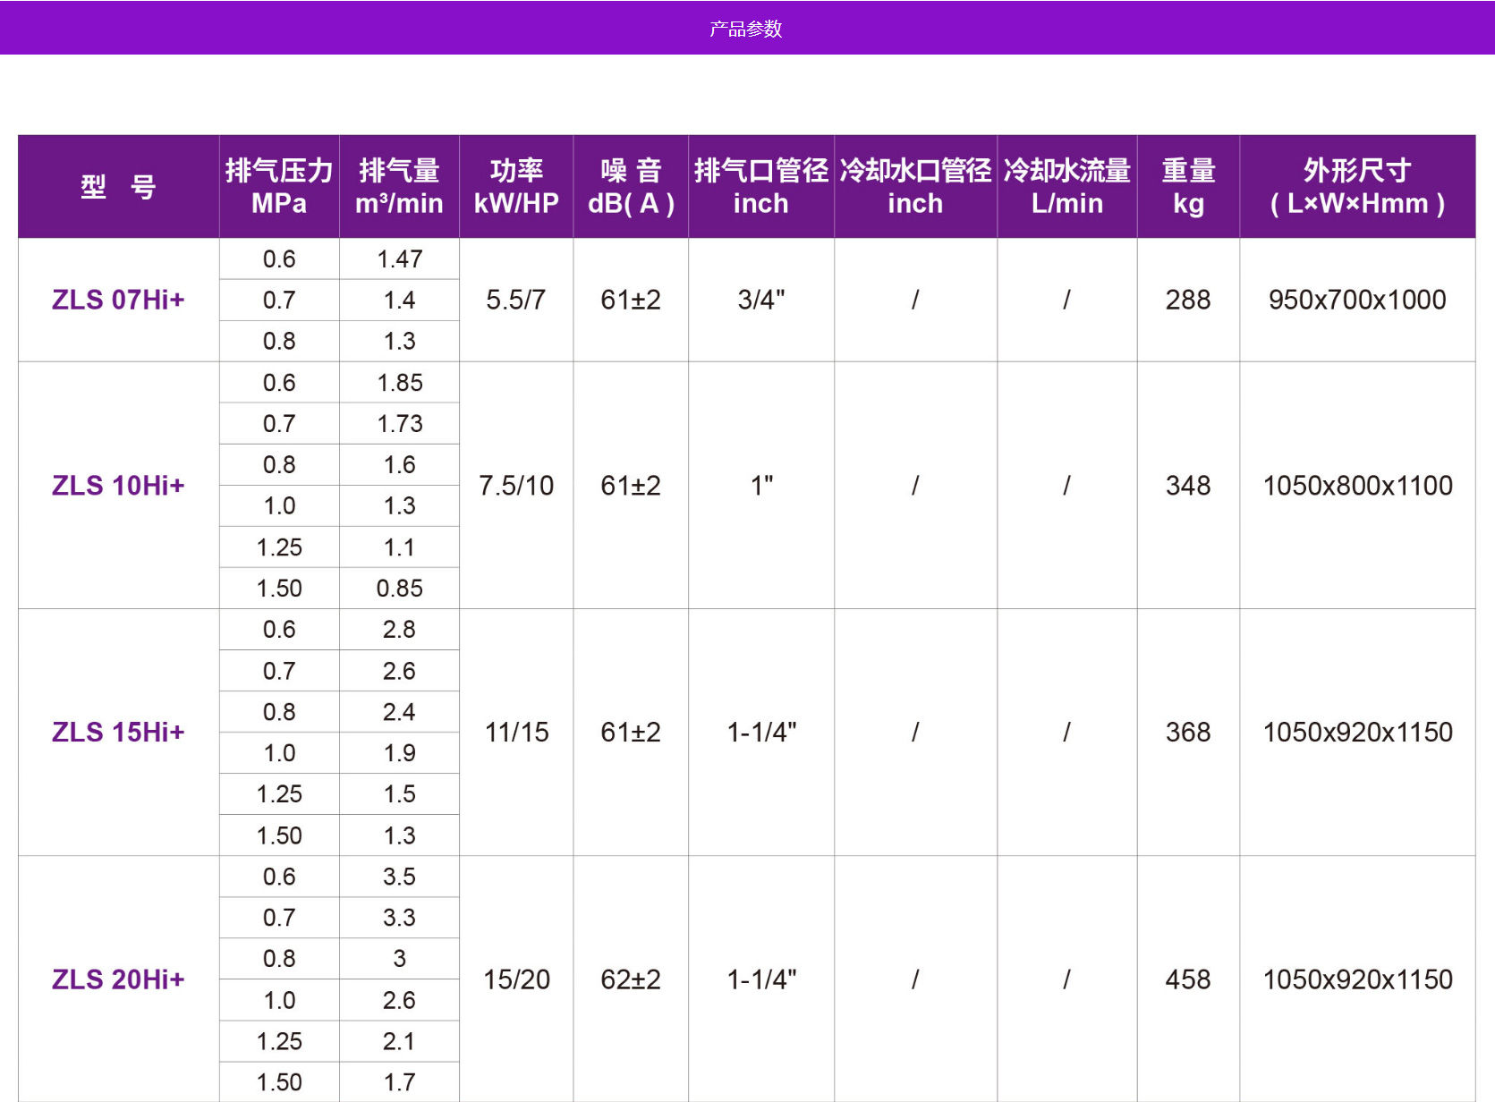Click the 1050x800x1100 dimension value

tap(1357, 486)
